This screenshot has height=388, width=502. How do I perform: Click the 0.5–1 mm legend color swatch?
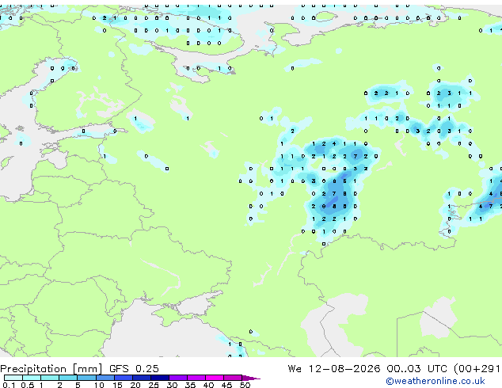click(32, 378)
